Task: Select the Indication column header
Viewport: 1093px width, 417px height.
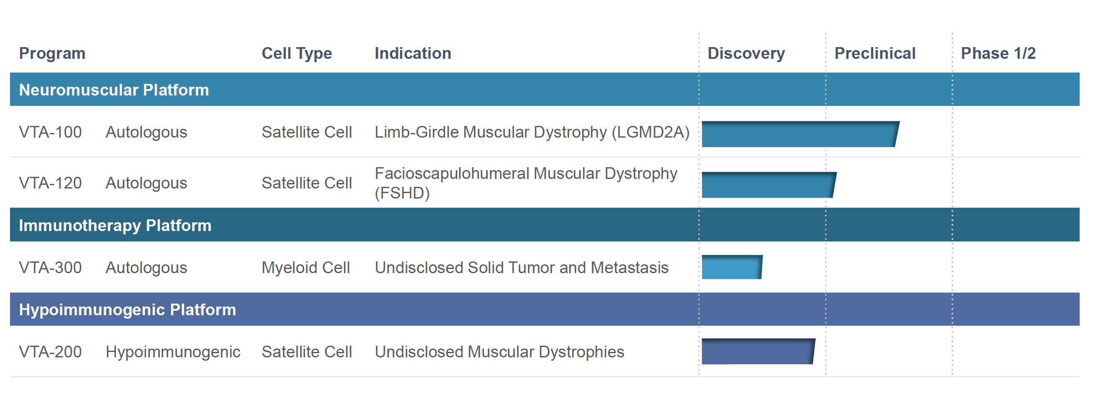Action: pyautogui.click(x=413, y=53)
